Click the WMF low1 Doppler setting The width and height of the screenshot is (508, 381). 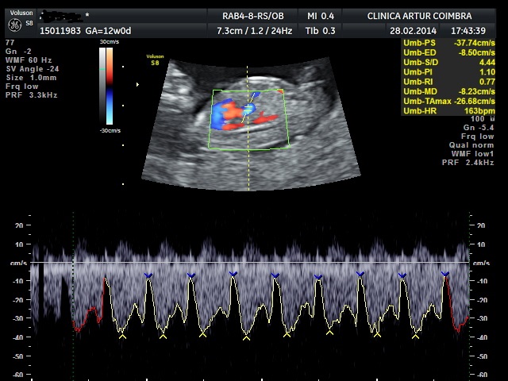473,153
